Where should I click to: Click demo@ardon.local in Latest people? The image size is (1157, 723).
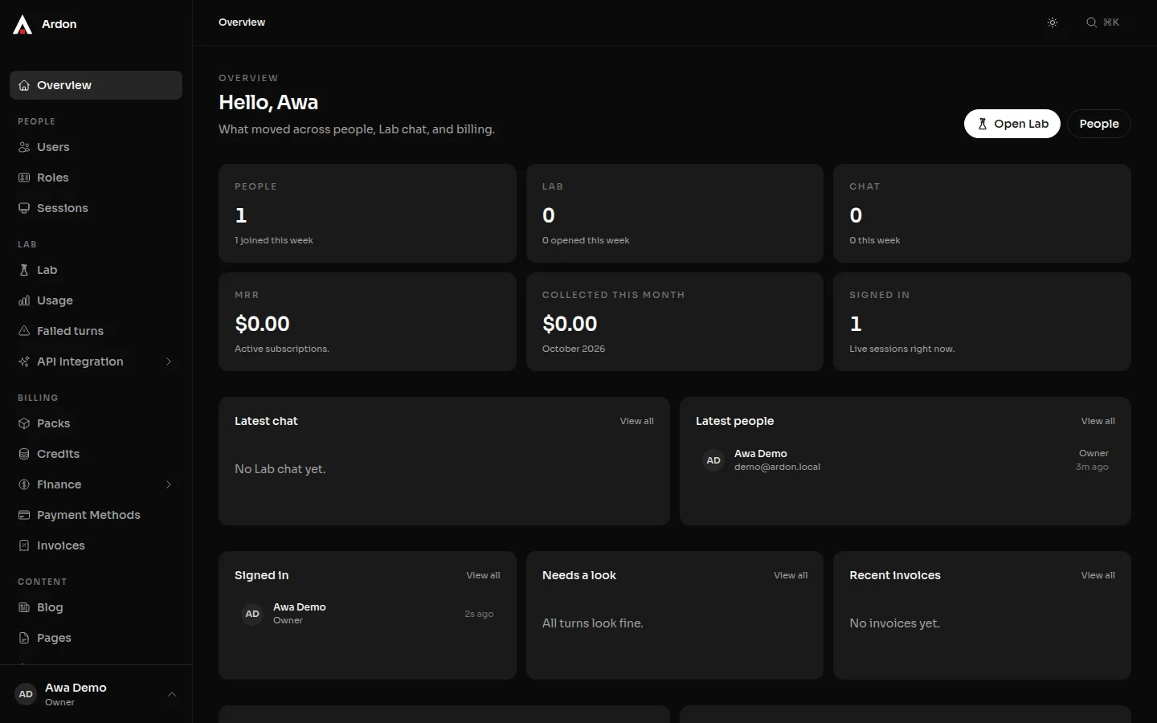777,467
